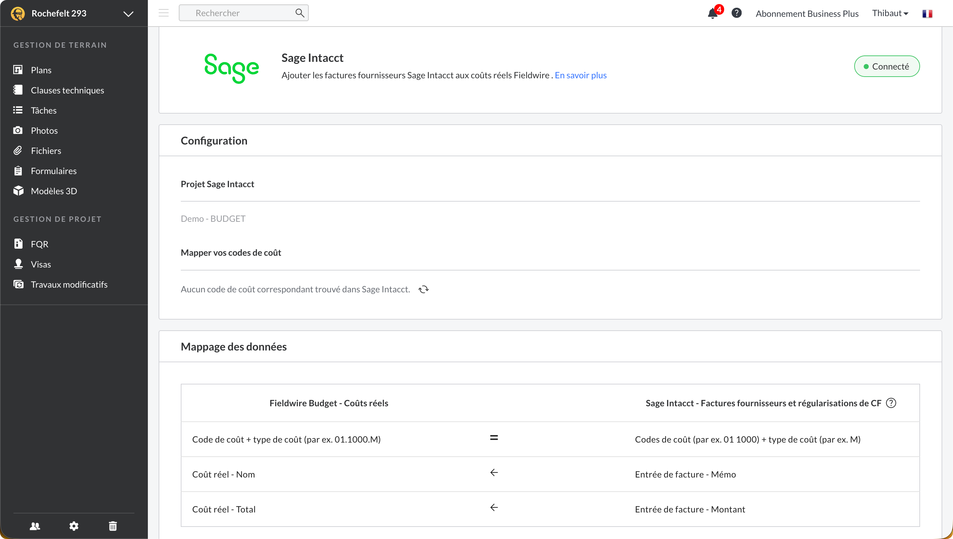Click Abonnement Business Plus label
The height and width of the screenshot is (539, 953).
click(807, 13)
